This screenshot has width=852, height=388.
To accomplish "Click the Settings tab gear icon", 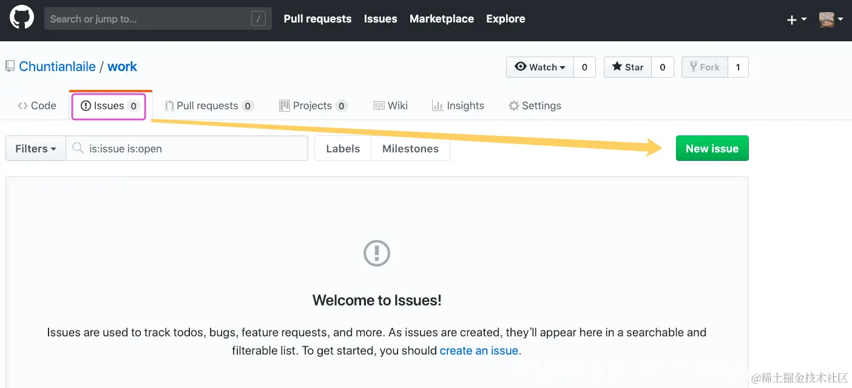I will (514, 106).
